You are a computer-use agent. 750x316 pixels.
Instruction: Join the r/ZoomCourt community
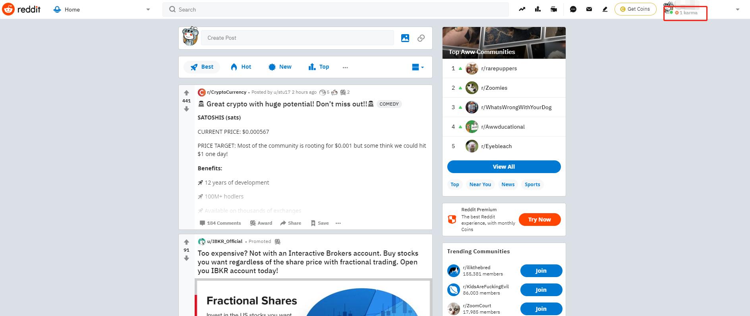[x=541, y=309]
